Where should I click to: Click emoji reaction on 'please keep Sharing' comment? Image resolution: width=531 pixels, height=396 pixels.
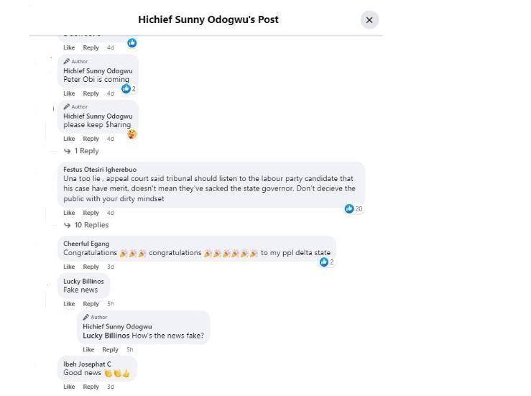[131, 134]
